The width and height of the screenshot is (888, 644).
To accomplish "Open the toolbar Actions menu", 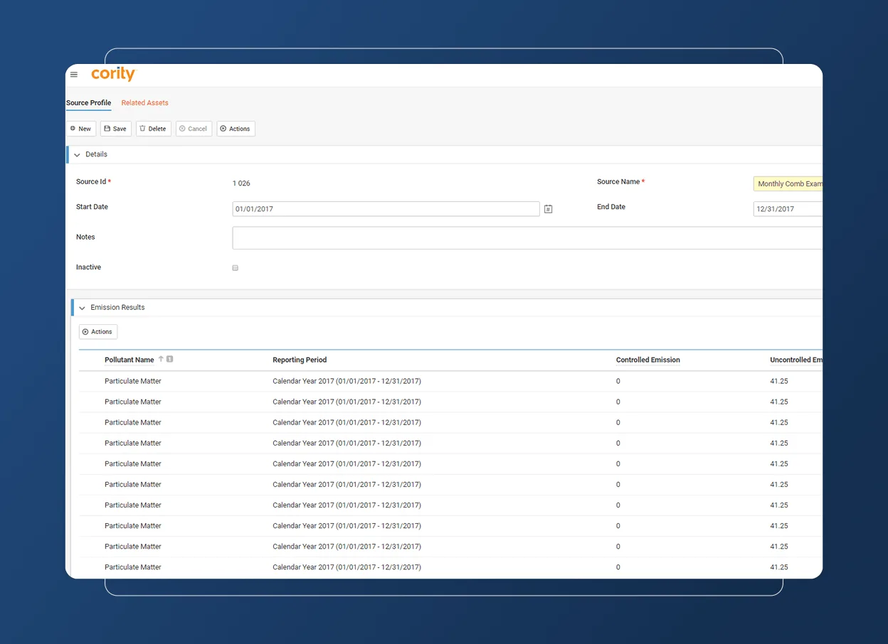I will [236, 129].
